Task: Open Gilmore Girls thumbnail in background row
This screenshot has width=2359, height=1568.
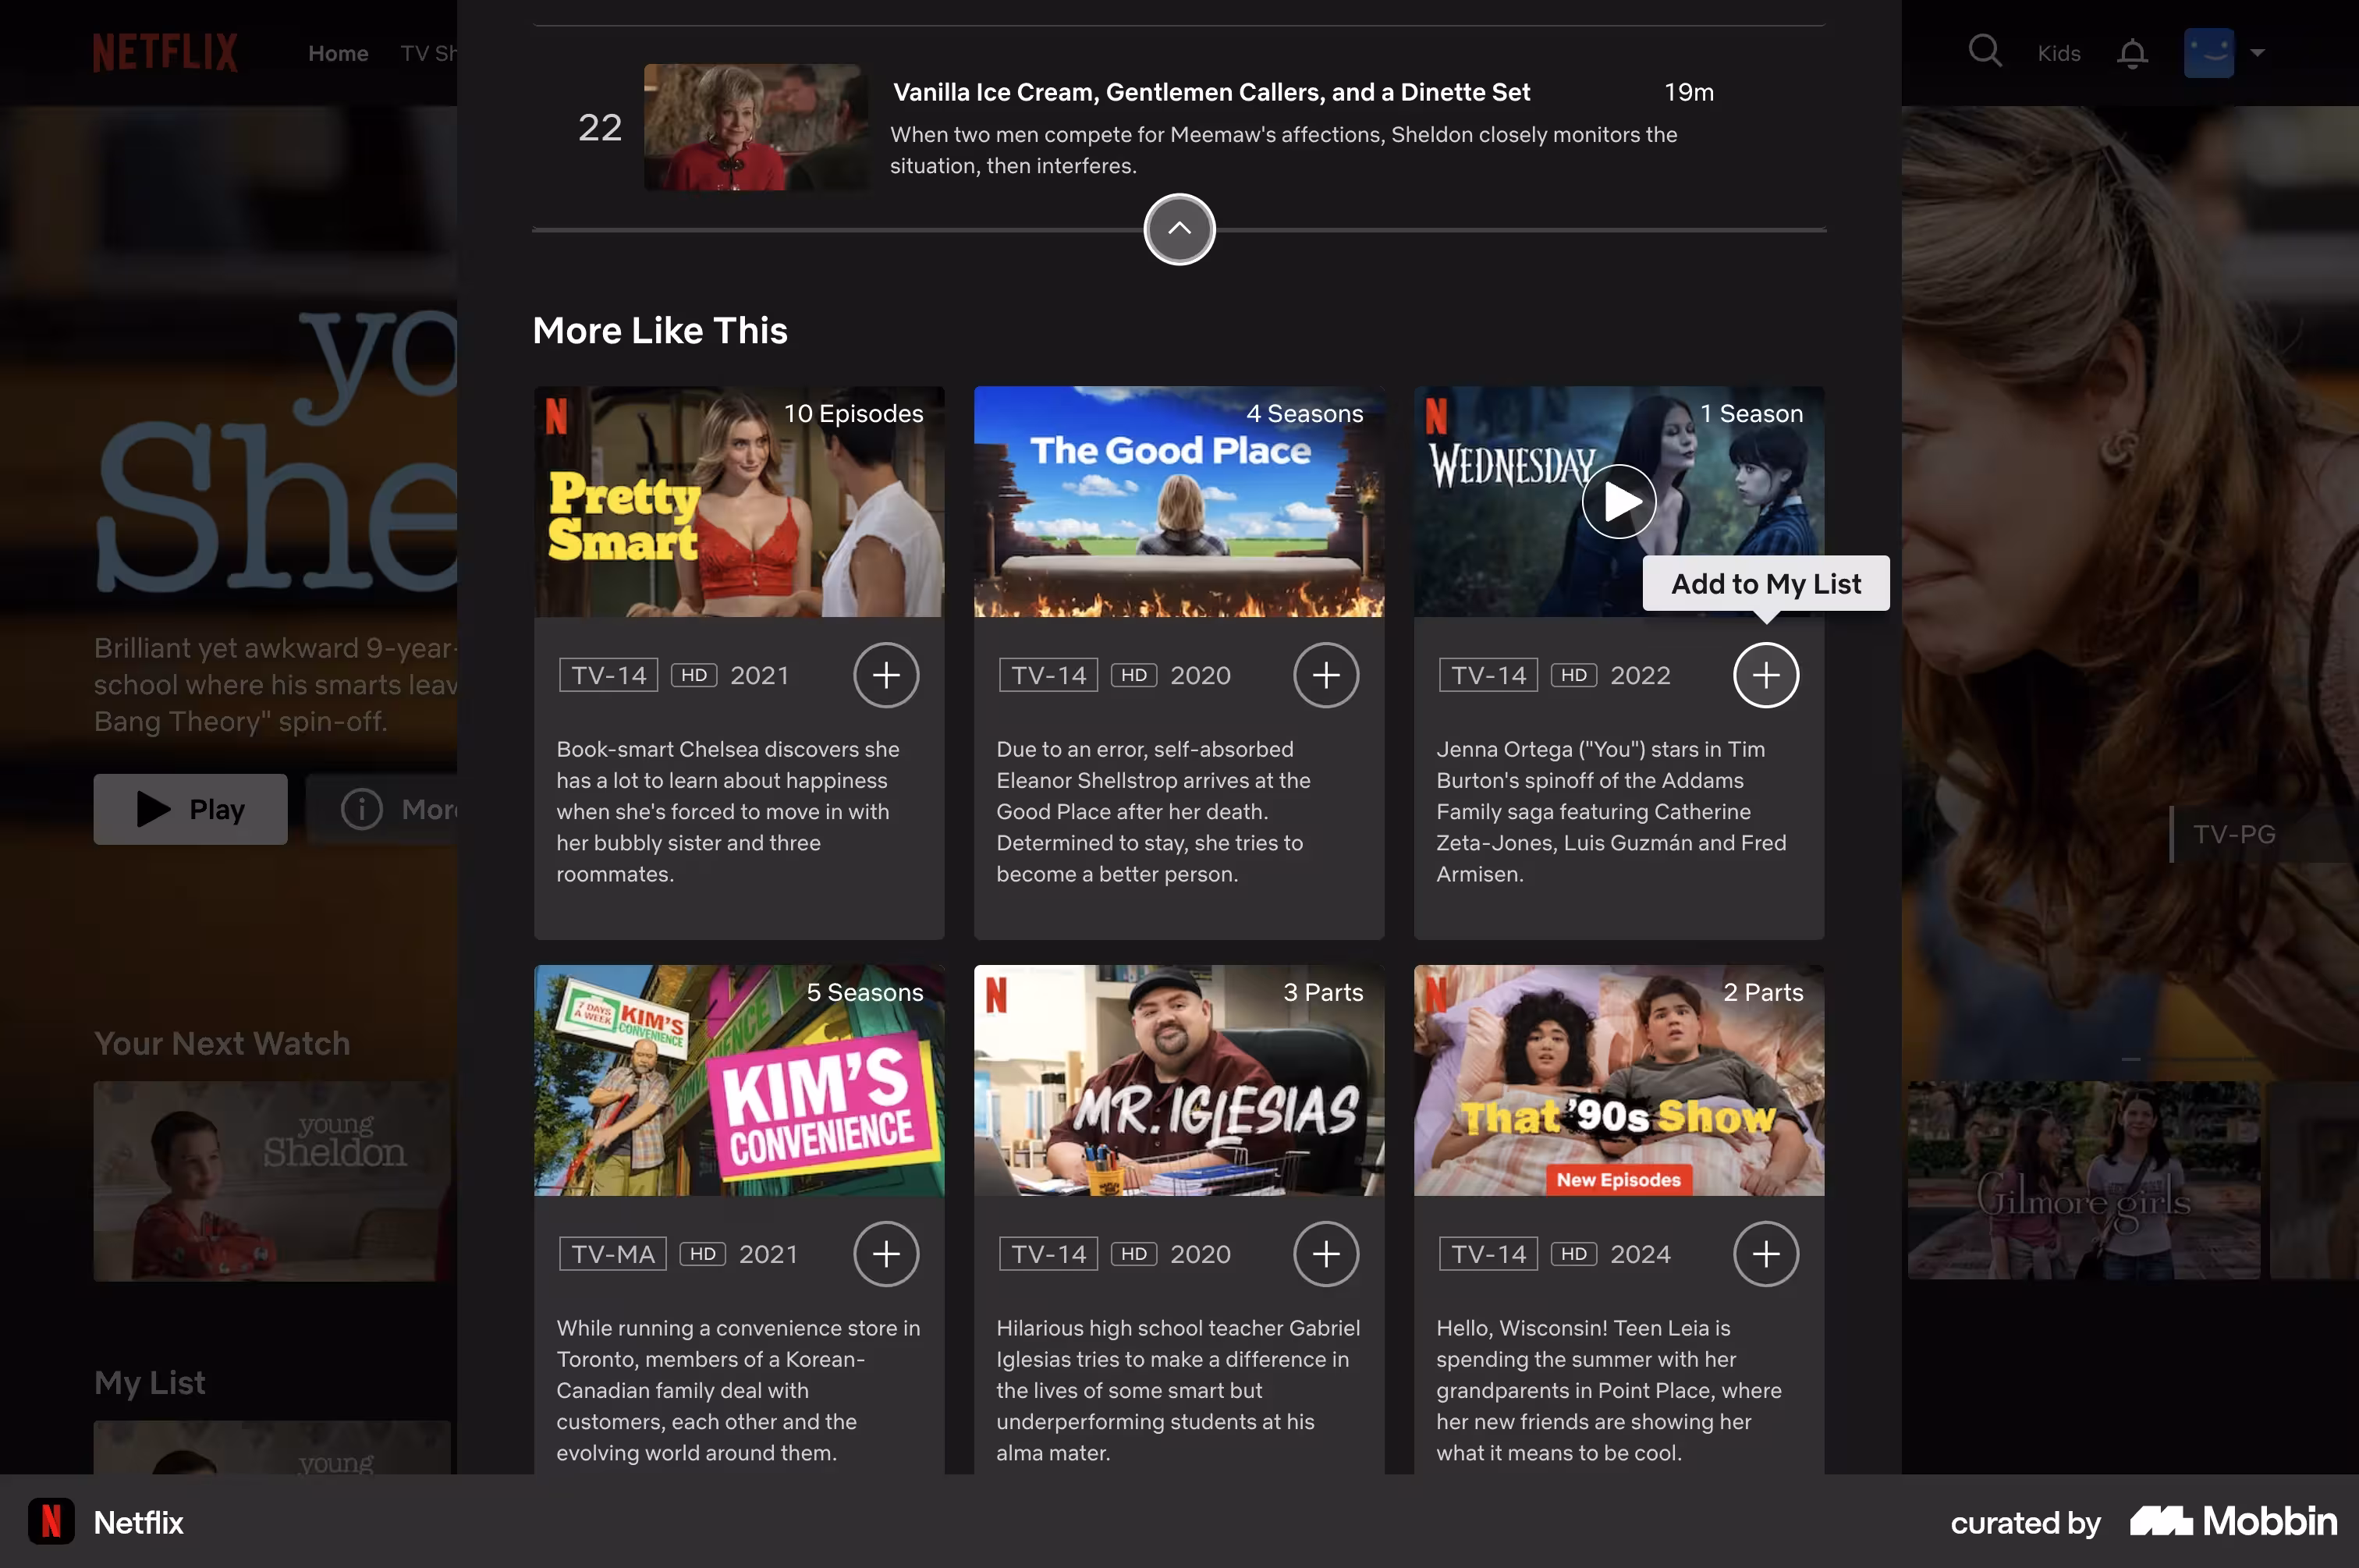Action: tap(2083, 1180)
